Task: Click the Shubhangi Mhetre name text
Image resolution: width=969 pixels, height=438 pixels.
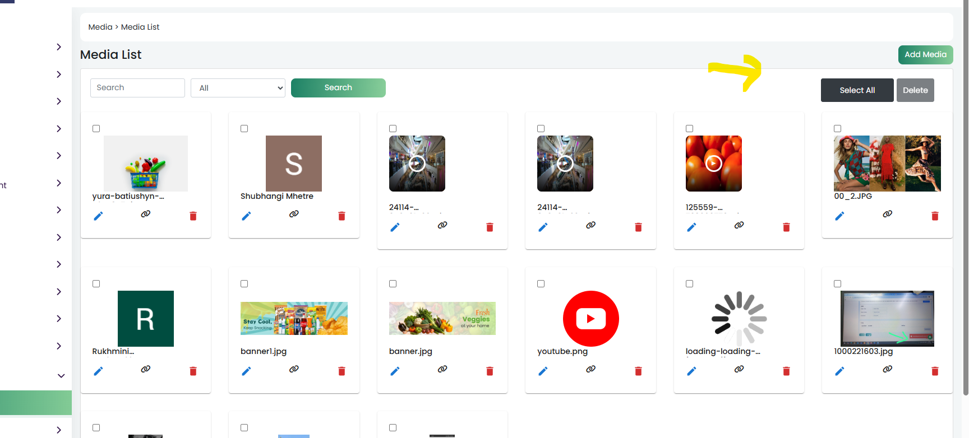Action: pos(277,197)
